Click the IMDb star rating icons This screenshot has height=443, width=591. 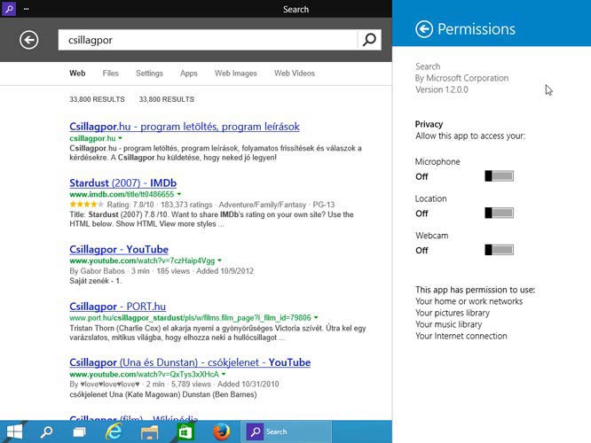click(87, 205)
